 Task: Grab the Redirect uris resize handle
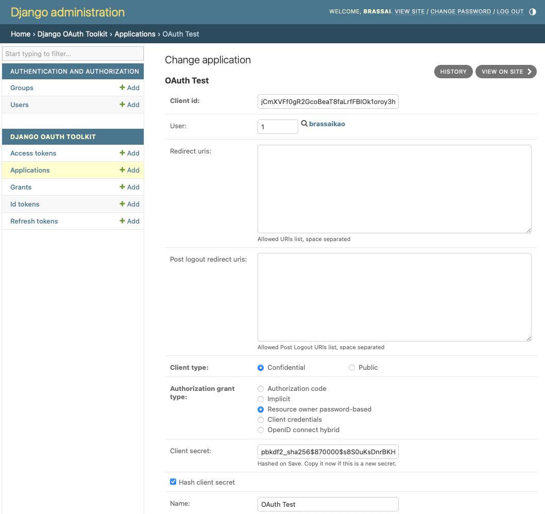coord(529,230)
